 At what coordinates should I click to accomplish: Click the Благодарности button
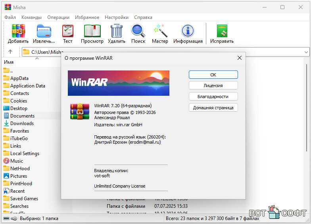tap(213, 97)
